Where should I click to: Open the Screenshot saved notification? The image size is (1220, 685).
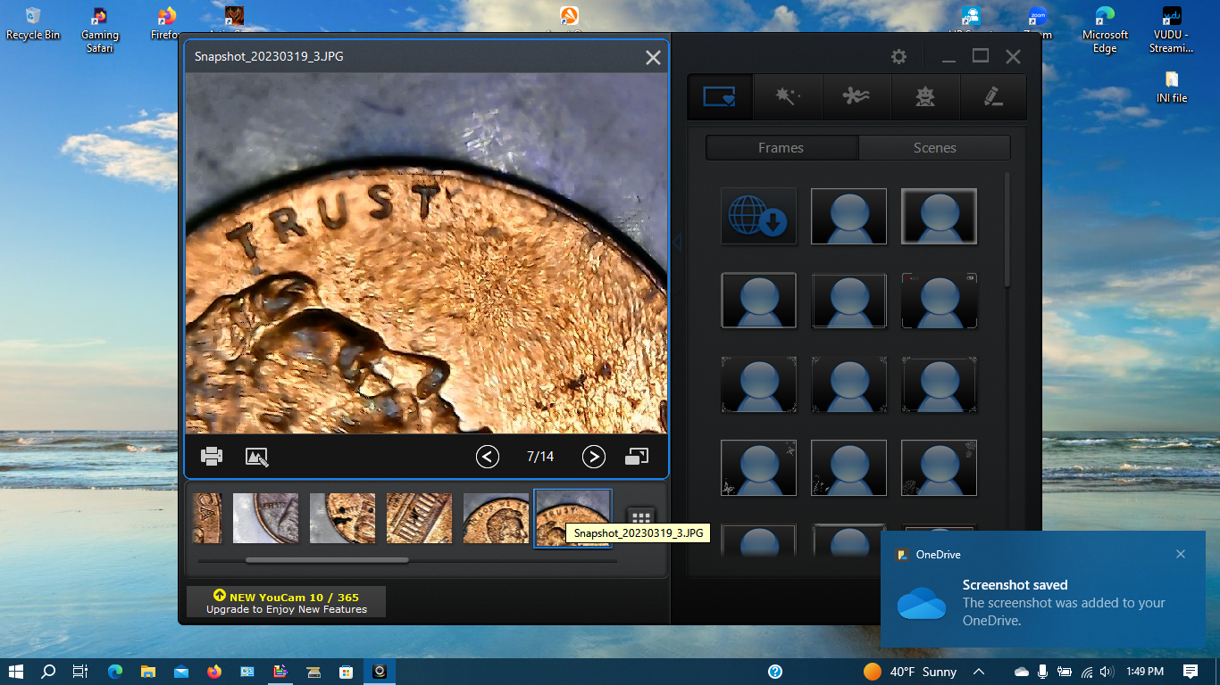1041,590
